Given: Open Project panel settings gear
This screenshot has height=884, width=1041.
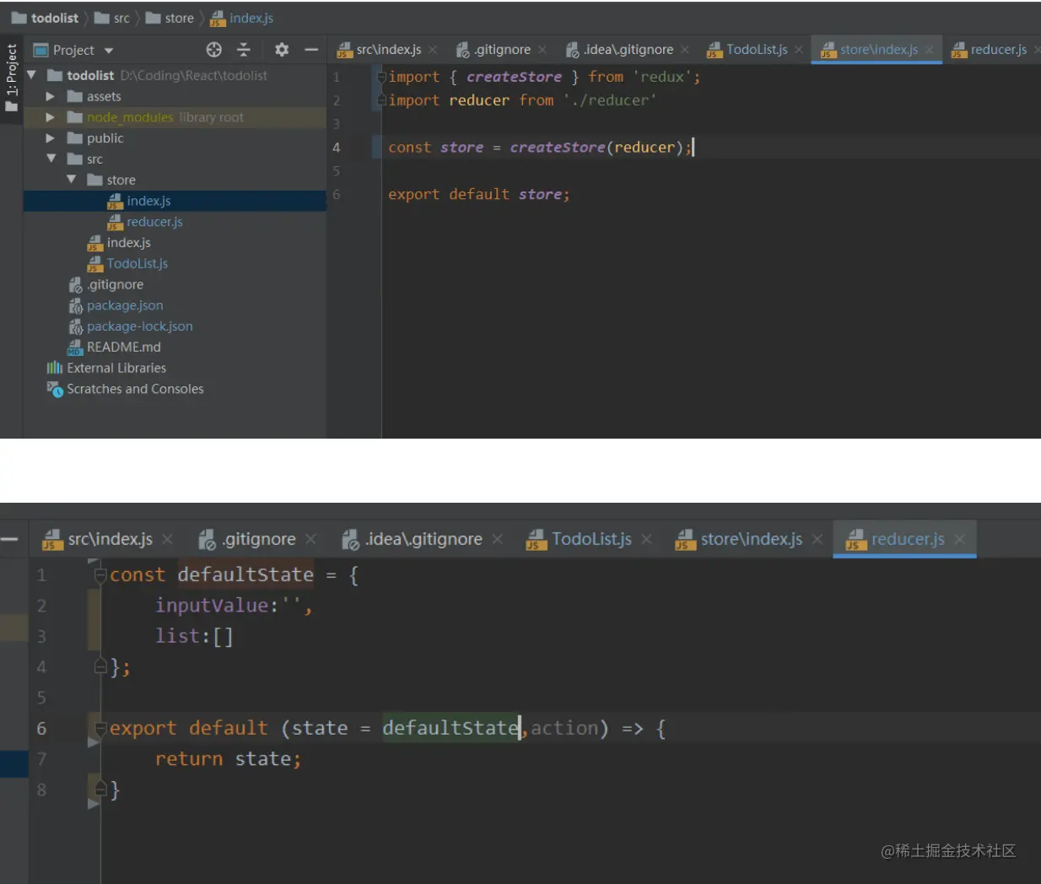Looking at the screenshot, I should [282, 50].
